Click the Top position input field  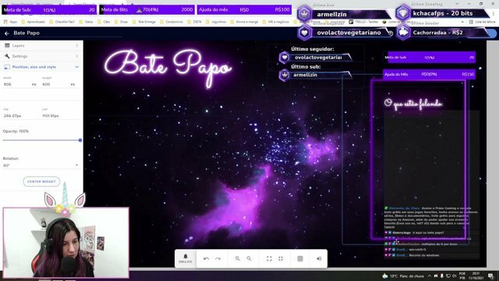[x=20, y=116]
